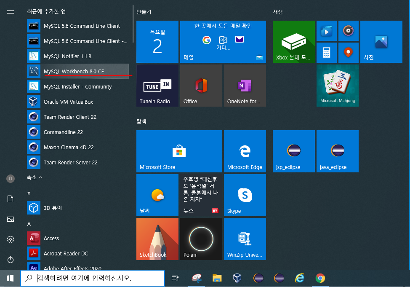The width and height of the screenshot is (410, 287).
Task: Click the taskbar search box
Action: coord(93,278)
